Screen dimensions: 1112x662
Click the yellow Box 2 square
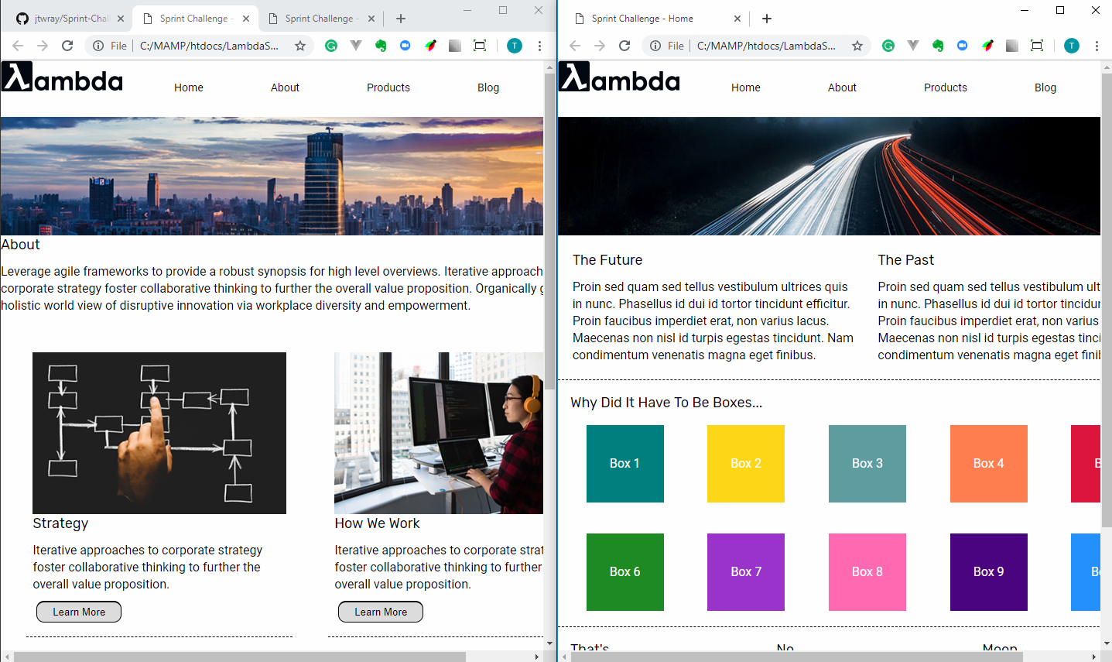coord(745,463)
